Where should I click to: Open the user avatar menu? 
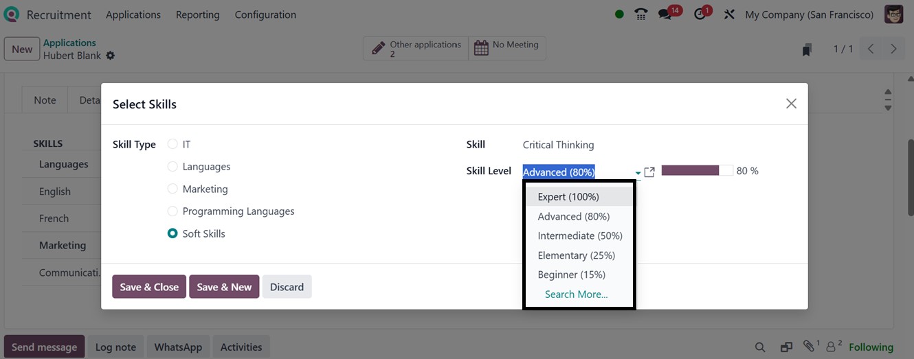[893, 14]
